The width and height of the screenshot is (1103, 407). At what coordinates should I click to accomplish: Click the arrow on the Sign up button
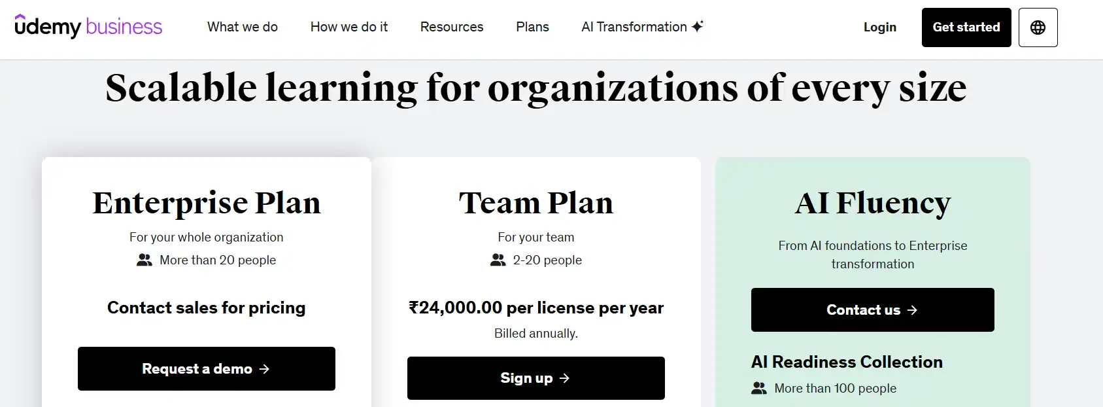pos(564,378)
